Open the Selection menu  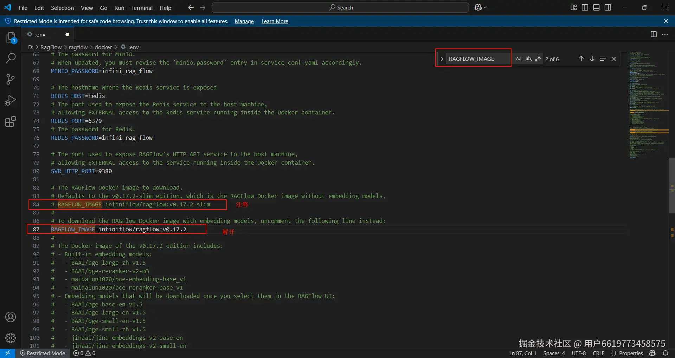tap(62, 7)
